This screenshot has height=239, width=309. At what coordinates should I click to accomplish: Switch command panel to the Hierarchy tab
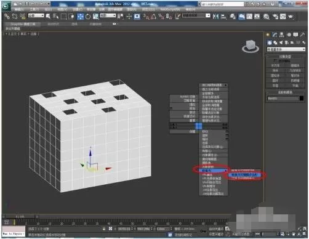click(281, 34)
